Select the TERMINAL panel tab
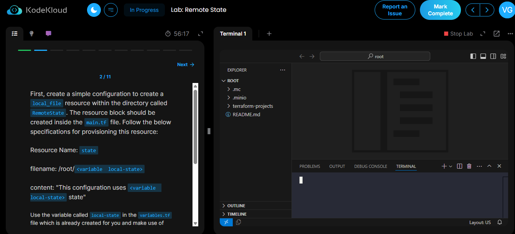This screenshot has height=234, width=515. pos(406,166)
